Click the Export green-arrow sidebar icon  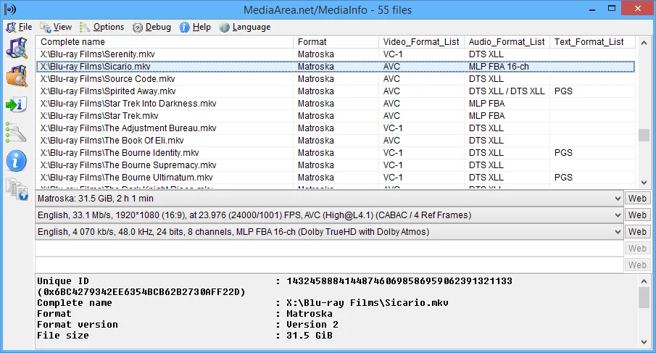(x=17, y=104)
